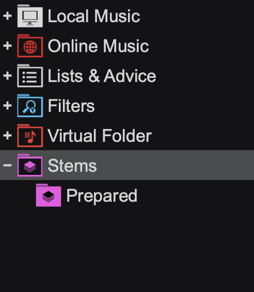254x292 pixels.
Task: Click the Virtual Folder music note icon
Action: click(30, 136)
